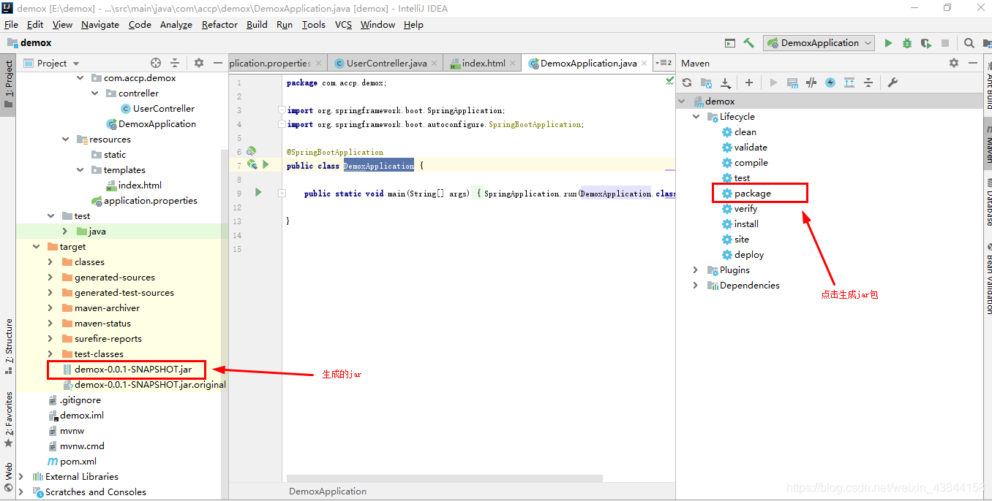
Task: Toggle Maven offline mode
Action: (x=811, y=83)
